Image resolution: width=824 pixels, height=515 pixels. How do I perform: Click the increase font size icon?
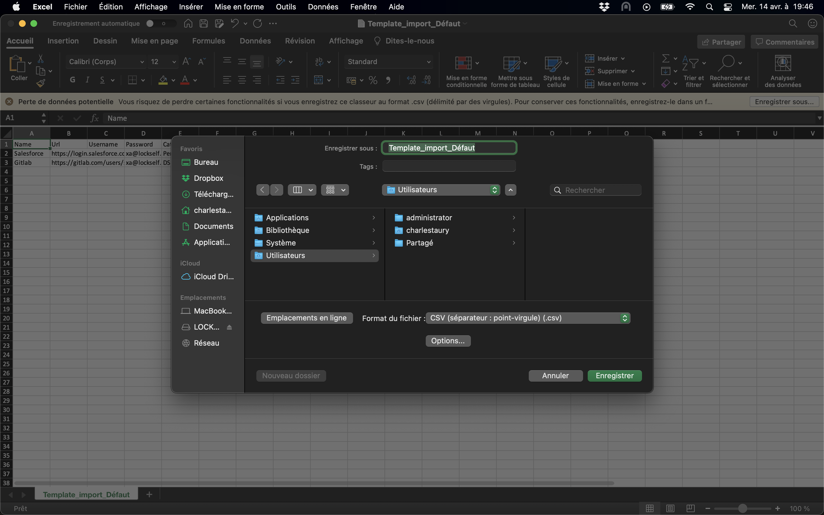coord(187,61)
